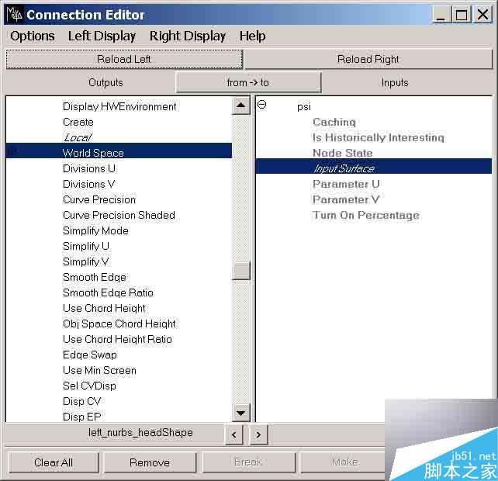
Task: Select the Simplify V attribute
Action: [x=86, y=261]
